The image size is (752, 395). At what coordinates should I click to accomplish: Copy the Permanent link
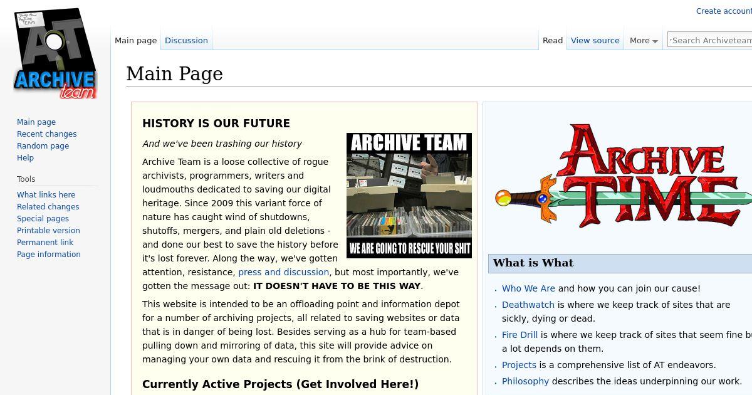[x=46, y=243]
